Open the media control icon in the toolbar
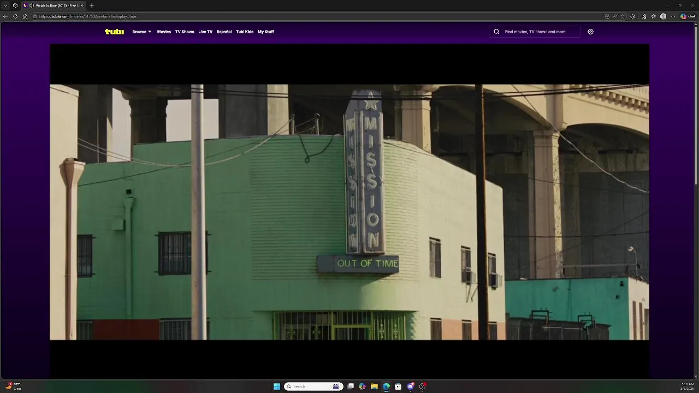The height and width of the screenshot is (393, 699). (644, 16)
